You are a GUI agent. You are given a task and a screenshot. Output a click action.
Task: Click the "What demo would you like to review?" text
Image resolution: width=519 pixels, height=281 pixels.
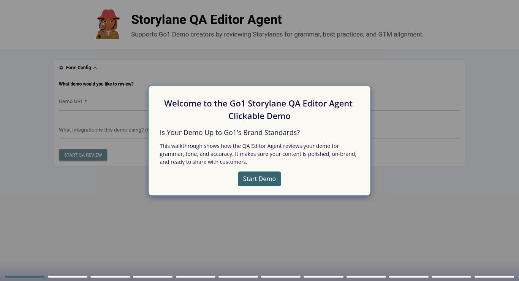(x=96, y=84)
